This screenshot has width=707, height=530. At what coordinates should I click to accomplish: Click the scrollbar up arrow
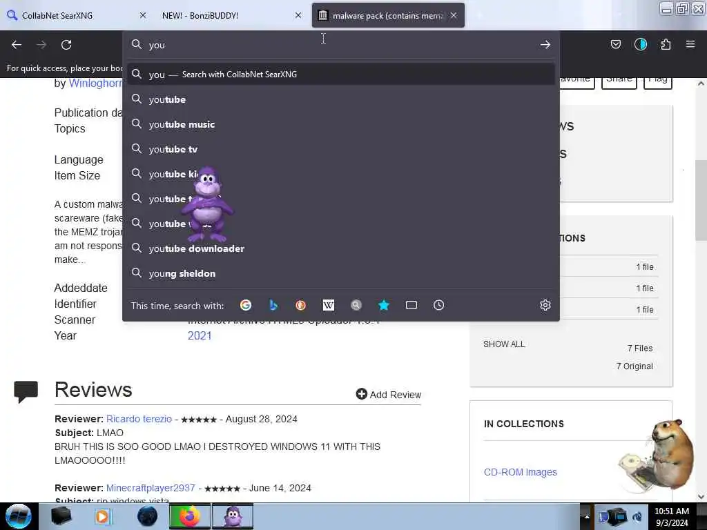click(x=700, y=84)
